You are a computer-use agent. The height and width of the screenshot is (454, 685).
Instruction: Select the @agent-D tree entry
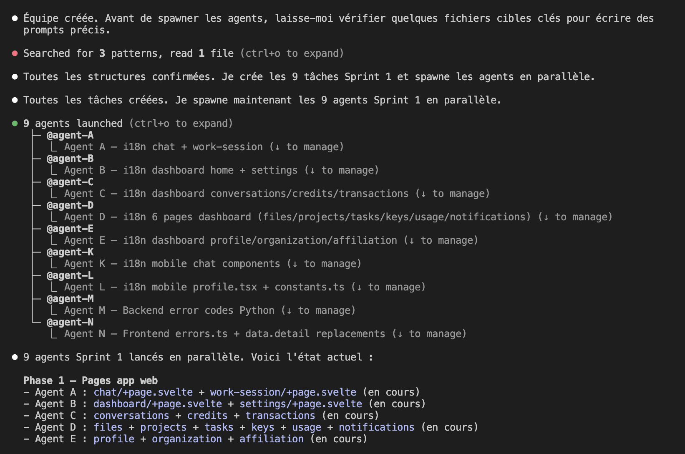70,205
